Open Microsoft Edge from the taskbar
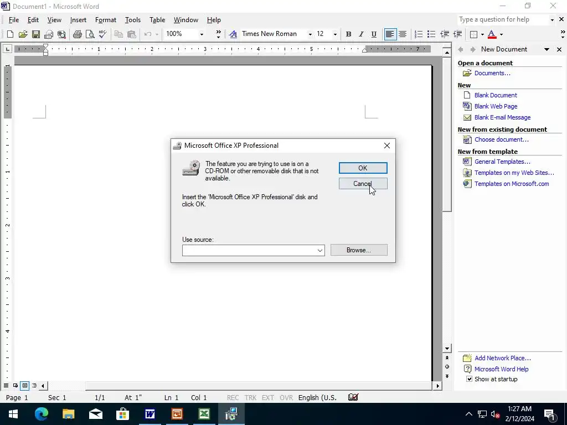 (42, 414)
